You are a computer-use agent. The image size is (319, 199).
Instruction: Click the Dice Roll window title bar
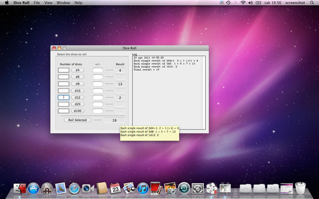[129, 48]
